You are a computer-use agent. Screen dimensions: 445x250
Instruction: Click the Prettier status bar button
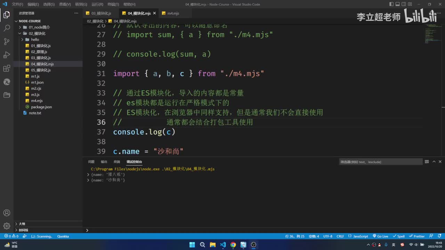pos(417,236)
